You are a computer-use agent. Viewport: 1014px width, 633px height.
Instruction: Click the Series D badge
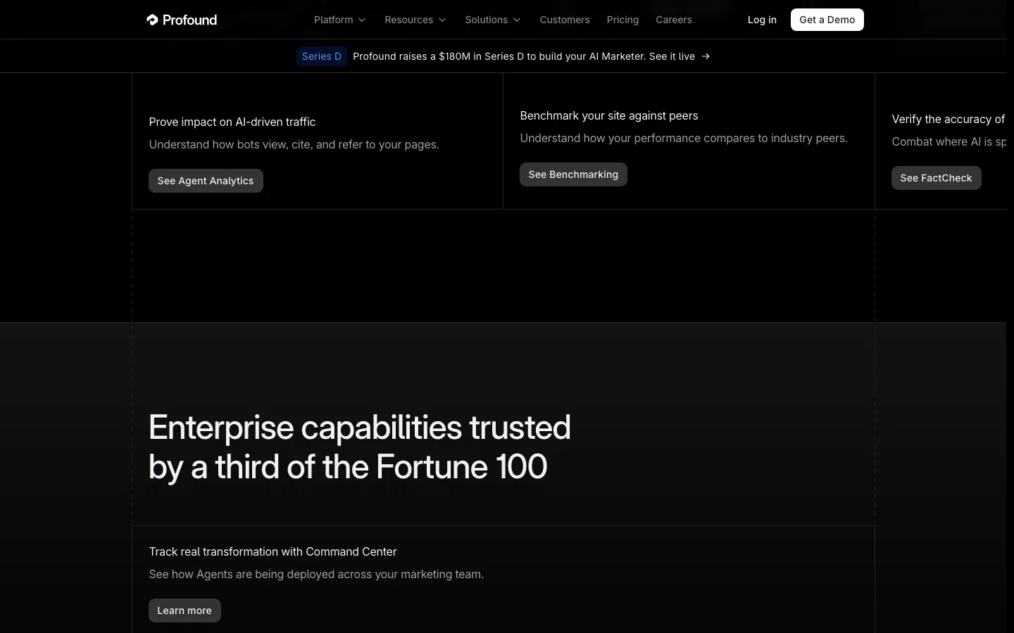pyautogui.click(x=322, y=56)
